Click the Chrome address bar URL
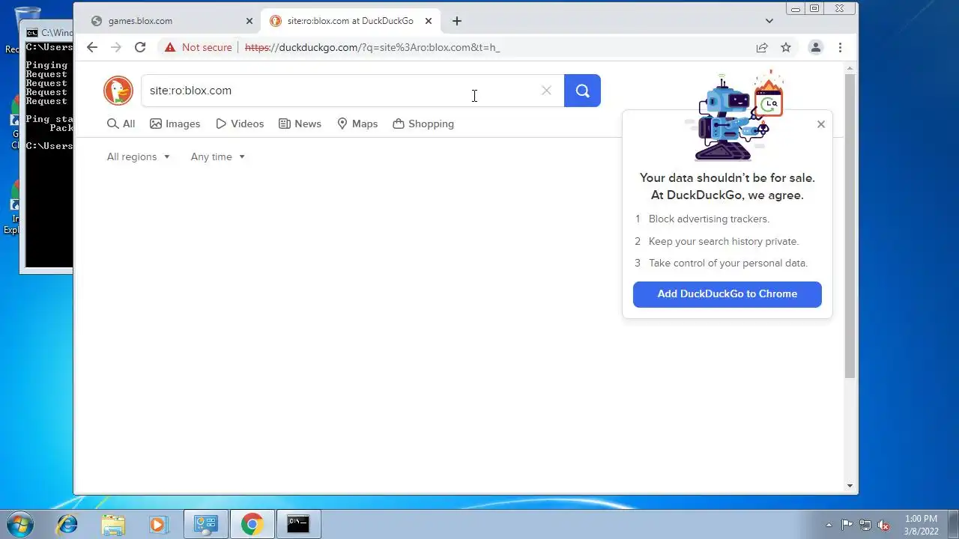This screenshot has width=959, height=539. 372,47
